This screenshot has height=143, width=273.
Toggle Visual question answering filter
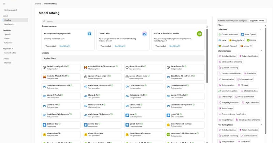pos(248,120)
